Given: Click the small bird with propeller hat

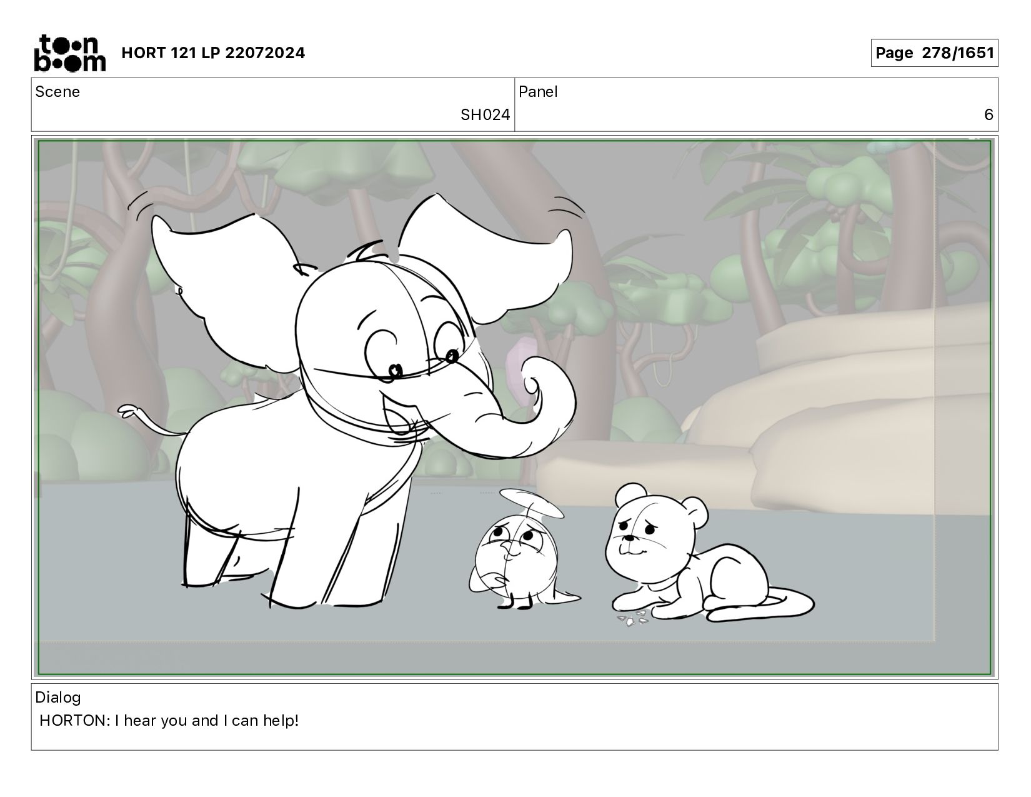Looking at the screenshot, I should click(x=519, y=556).
